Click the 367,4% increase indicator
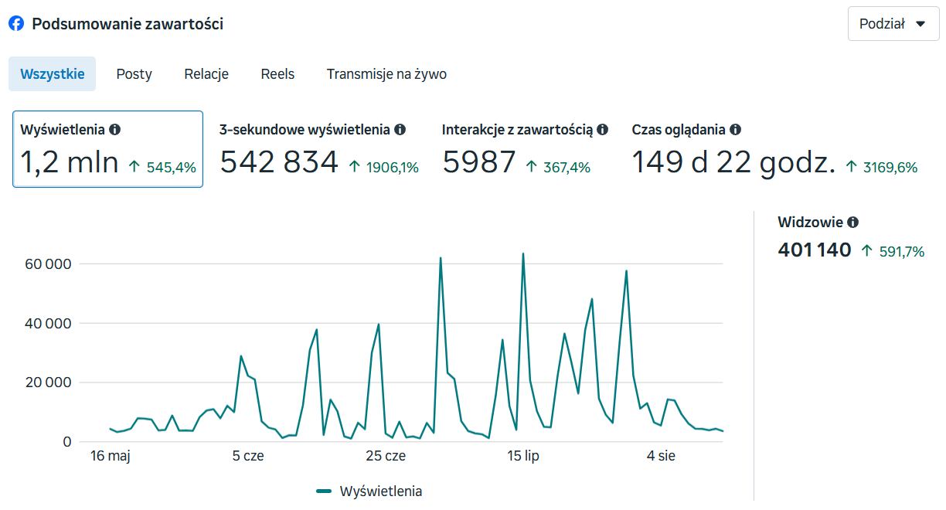The width and height of the screenshot is (946, 510). pyautogui.click(x=558, y=167)
